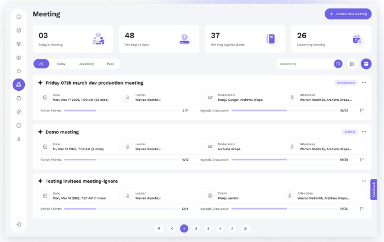Click the Search here input field
The height and width of the screenshot is (242, 384).
304,64
